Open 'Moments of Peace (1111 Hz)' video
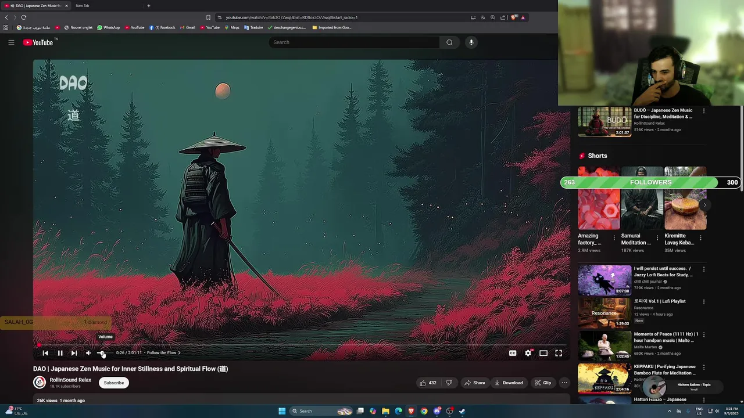The height and width of the screenshot is (418, 744). tap(604, 346)
